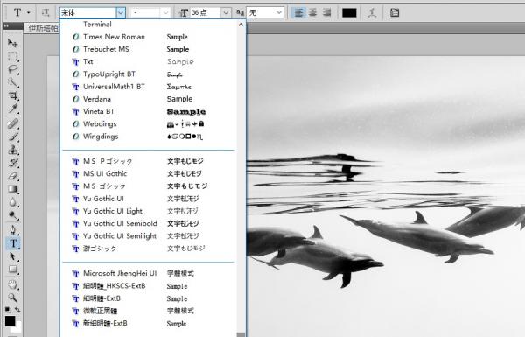This screenshot has height=337, width=525.
Task: Select the Zoom magnifier tool
Action: point(13,298)
